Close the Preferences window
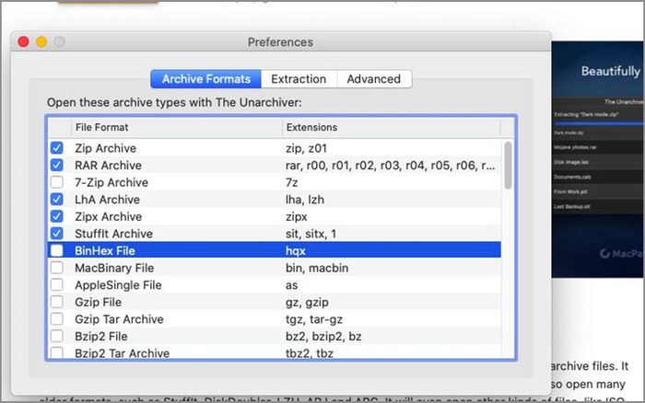Image resolution: width=645 pixels, height=403 pixels. 23,41
